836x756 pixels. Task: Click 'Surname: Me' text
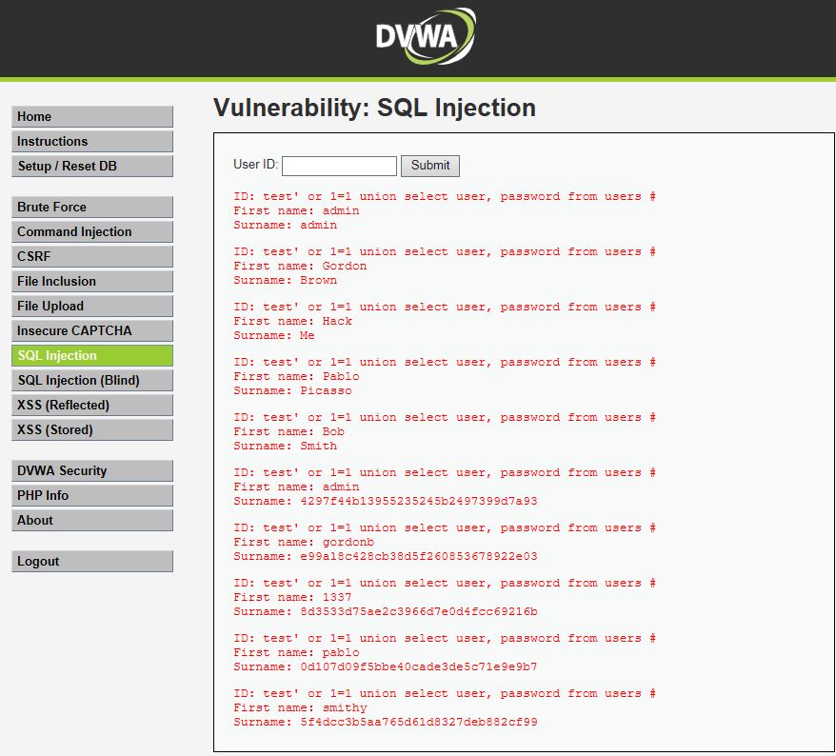pyautogui.click(x=274, y=336)
